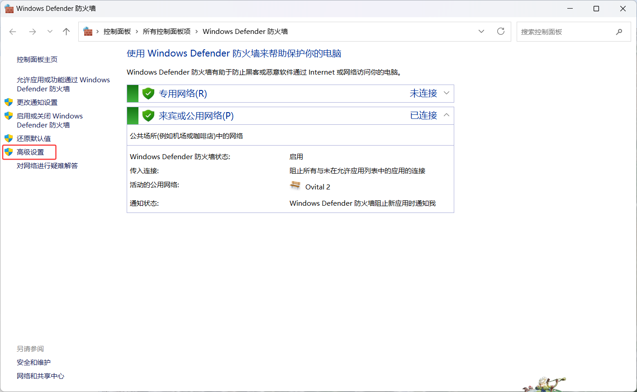Click the shield icon next to 还原默认值
The height and width of the screenshot is (392, 637).
[9, 138]
